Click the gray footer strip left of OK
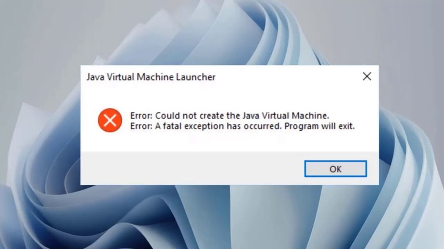444x249 pixels. tap(193, 169)
